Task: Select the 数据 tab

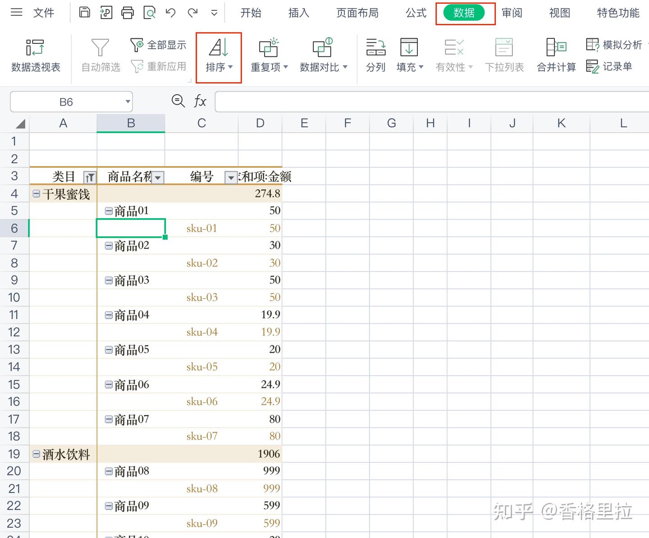Action: tap(464, 13)
